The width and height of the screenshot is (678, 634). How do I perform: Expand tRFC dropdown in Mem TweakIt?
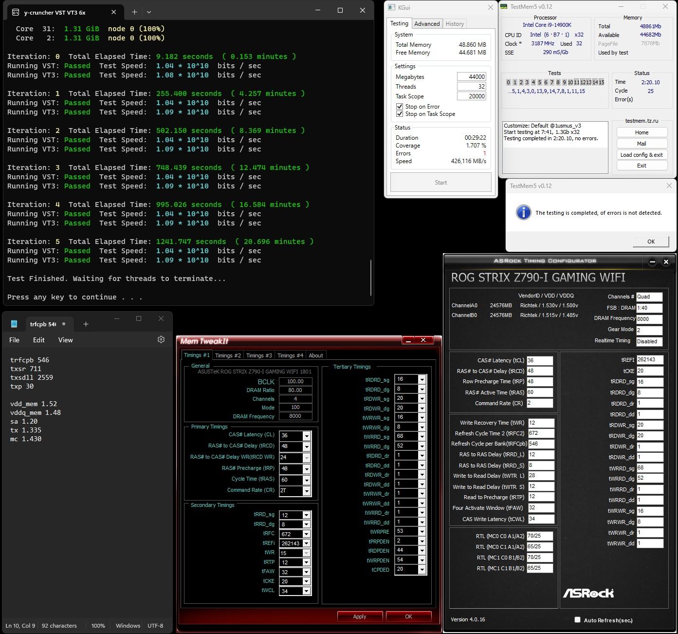306,534
